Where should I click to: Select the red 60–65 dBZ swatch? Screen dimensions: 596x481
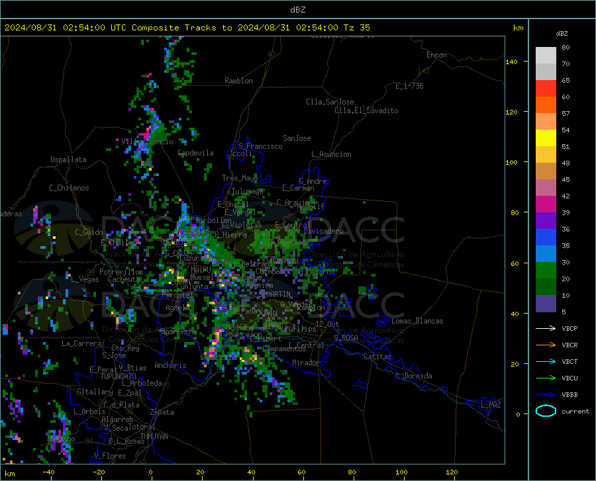pos(546,89)
